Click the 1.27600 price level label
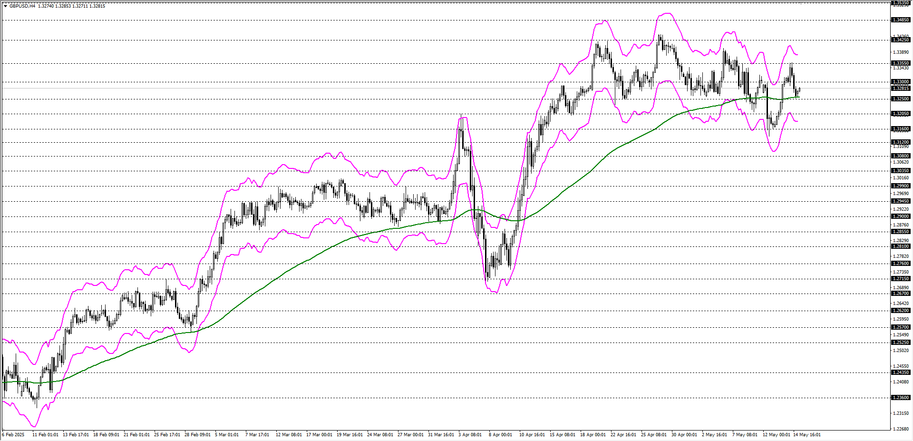Image resolution: width=913 pixels, height=441 pixels. pos(901,264)
